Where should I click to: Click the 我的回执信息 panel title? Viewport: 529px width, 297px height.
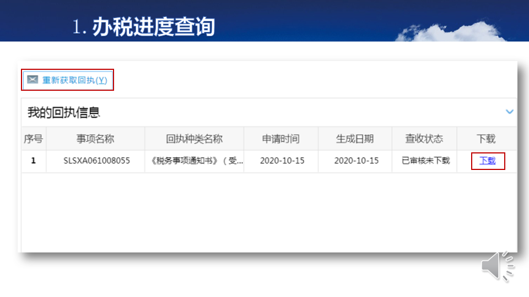tap(64, 112)
